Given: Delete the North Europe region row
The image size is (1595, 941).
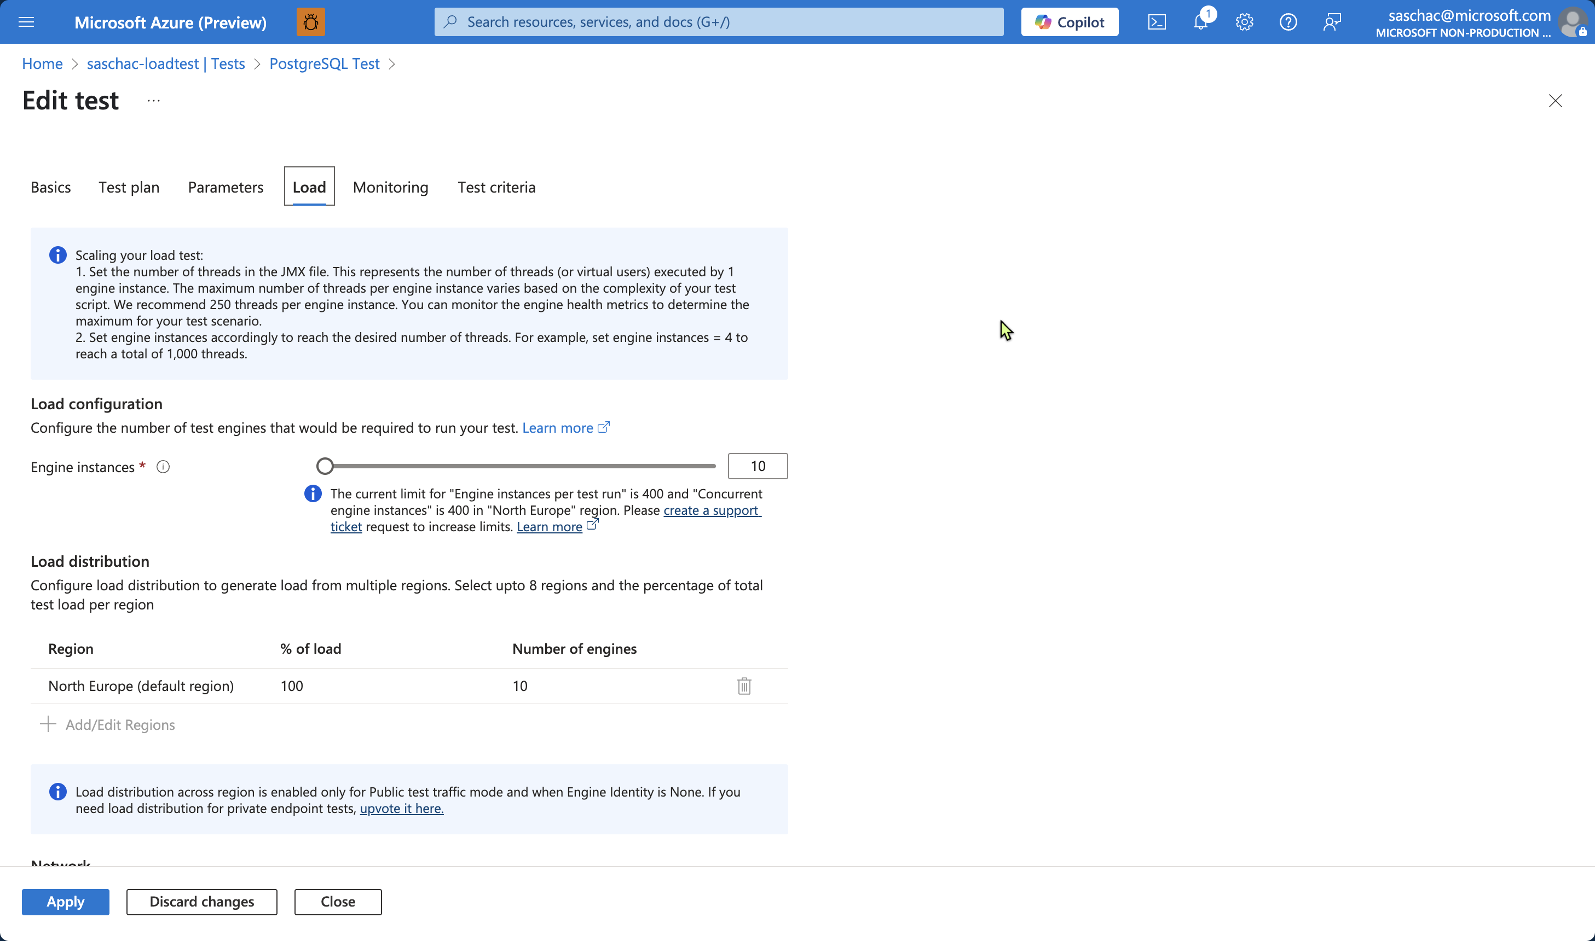Looking at the screenshot, I should click(744, 686).
